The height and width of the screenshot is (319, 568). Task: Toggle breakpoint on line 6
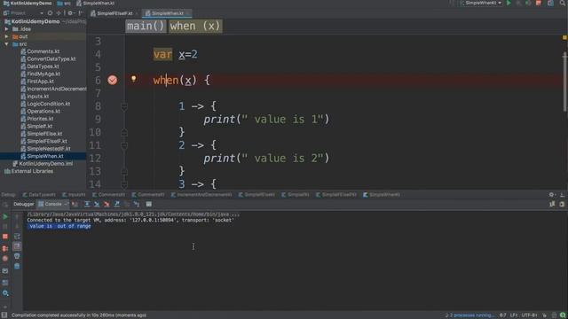(113, 80)
